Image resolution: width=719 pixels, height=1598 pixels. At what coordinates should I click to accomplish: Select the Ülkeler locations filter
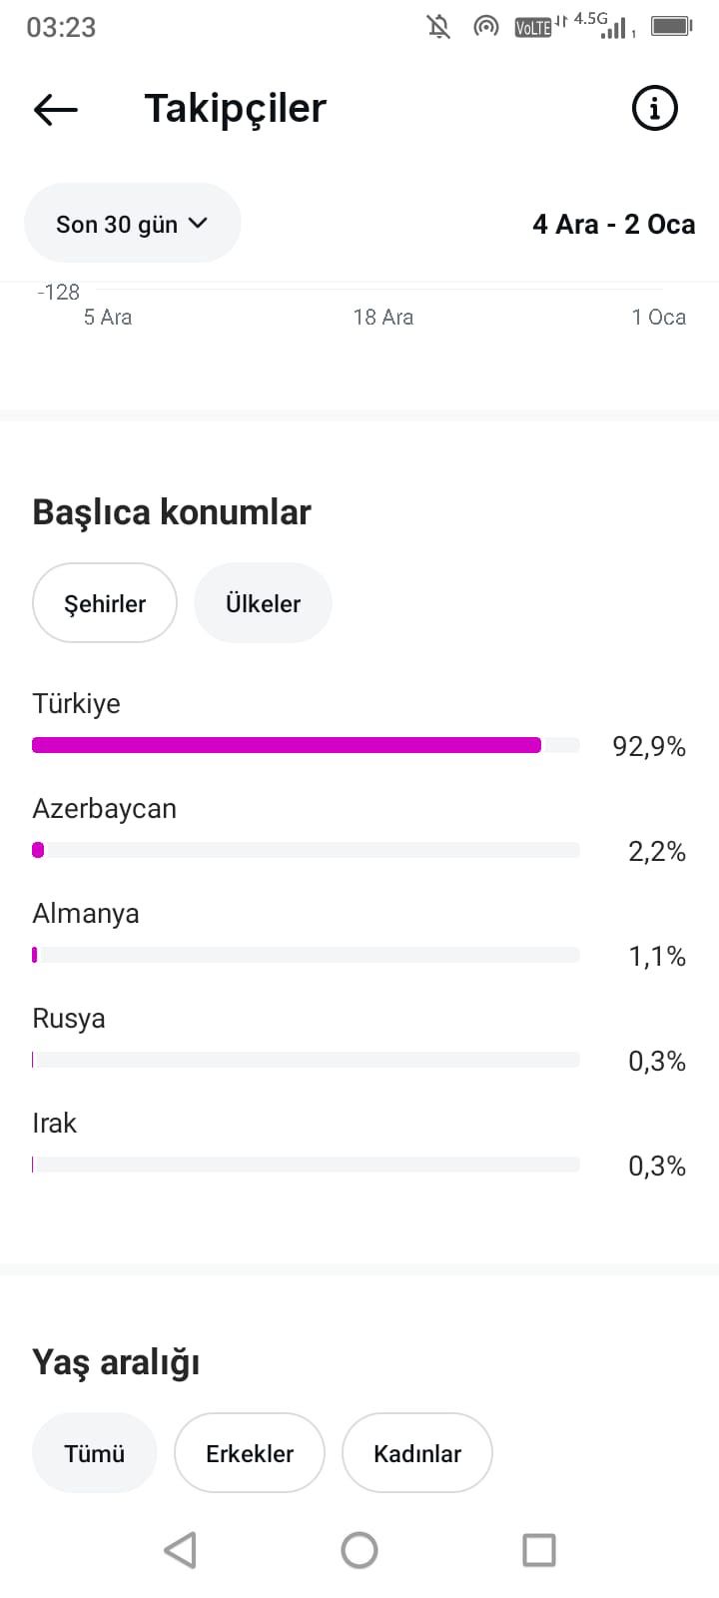[263, 603]
